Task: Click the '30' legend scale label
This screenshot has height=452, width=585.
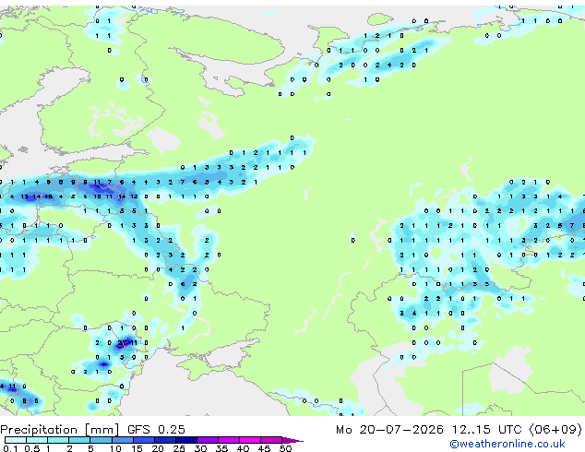Action: pos(200,448)
